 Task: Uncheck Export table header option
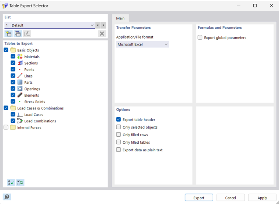click(x=119, y=119)
